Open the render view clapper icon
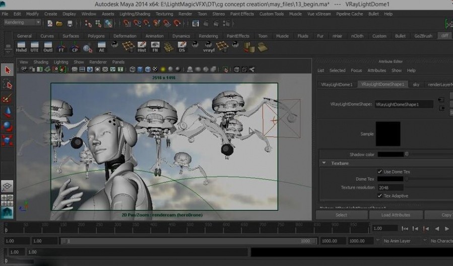This screenshot has width=453, height=266. tap(196, 23)
